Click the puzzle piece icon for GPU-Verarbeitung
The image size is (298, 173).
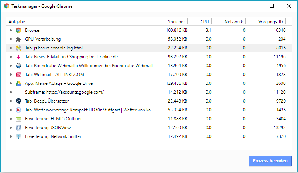pos(18,39)
